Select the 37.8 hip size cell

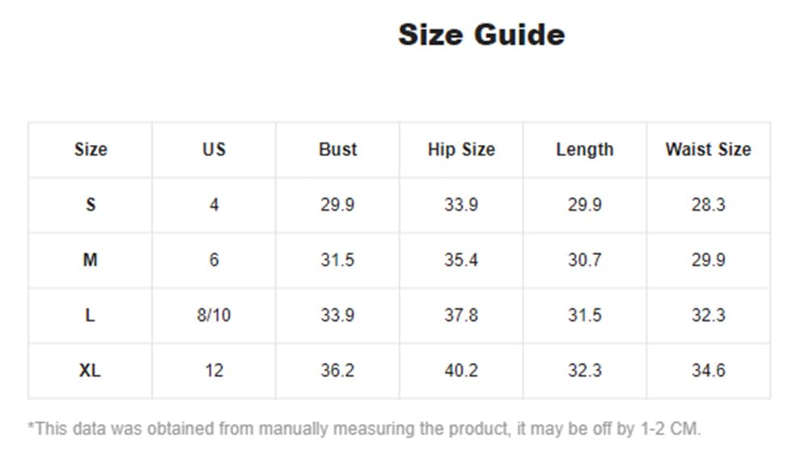pyautogui.click(x=461, y=315)
